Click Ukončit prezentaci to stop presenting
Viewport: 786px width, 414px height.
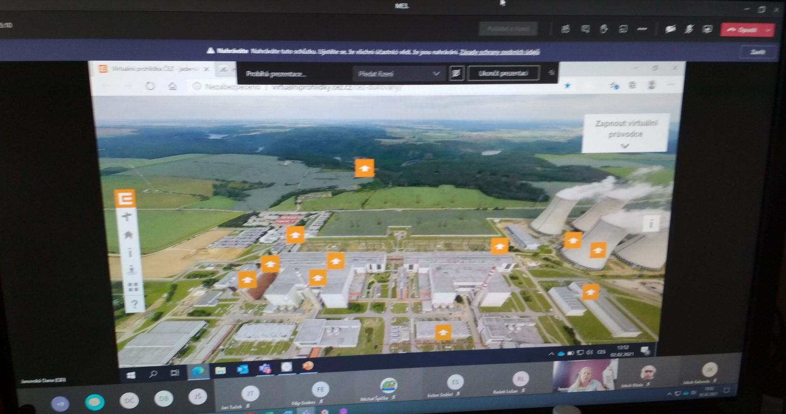[503, 74]
